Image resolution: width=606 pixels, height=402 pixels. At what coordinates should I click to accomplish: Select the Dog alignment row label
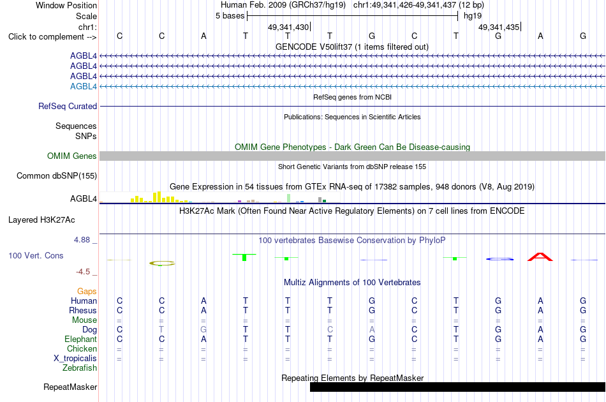pos(90,330)
